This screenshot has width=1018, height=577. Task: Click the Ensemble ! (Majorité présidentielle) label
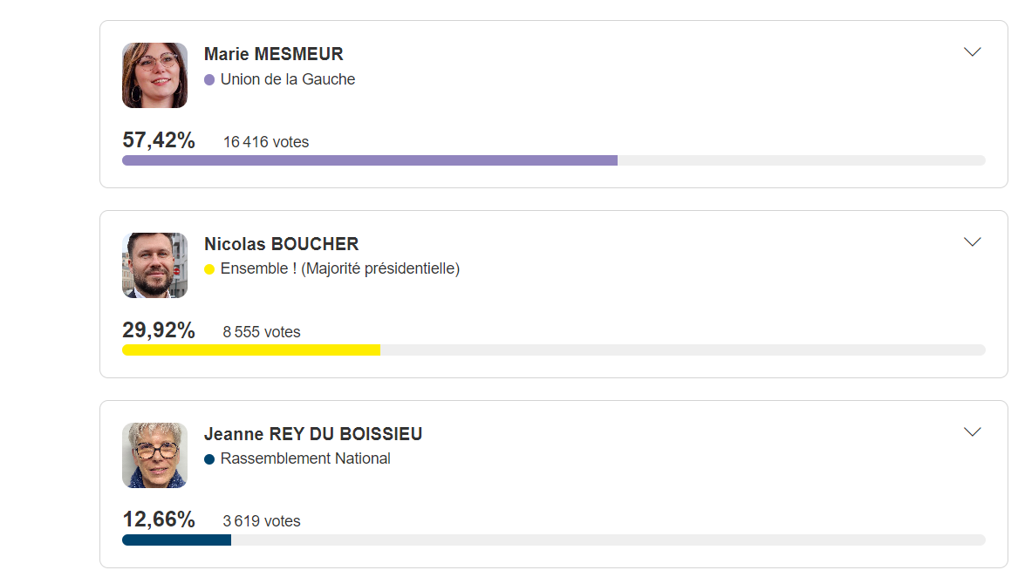click(x=340, y=268)
